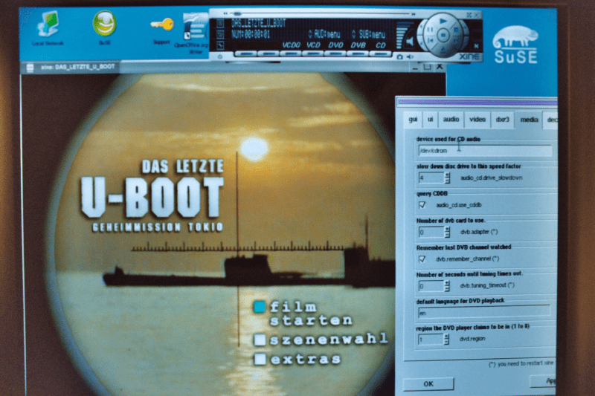The width and height of the screenshot is (595, 396).
Task: Open the SuSE desktop icon
Action: tap(104, 28)
